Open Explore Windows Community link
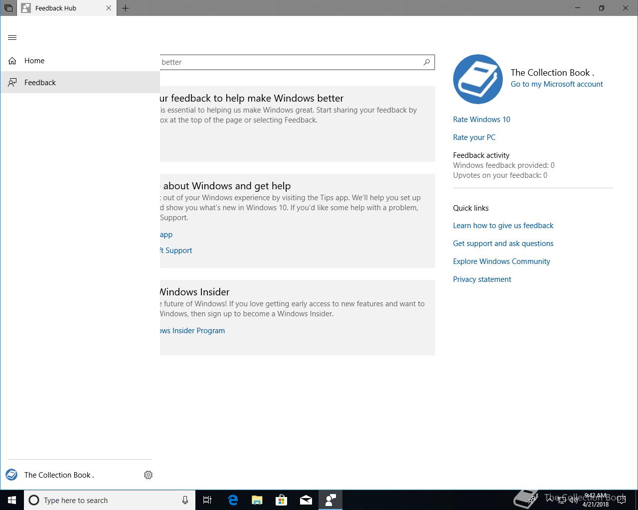 tap(501, 261)
